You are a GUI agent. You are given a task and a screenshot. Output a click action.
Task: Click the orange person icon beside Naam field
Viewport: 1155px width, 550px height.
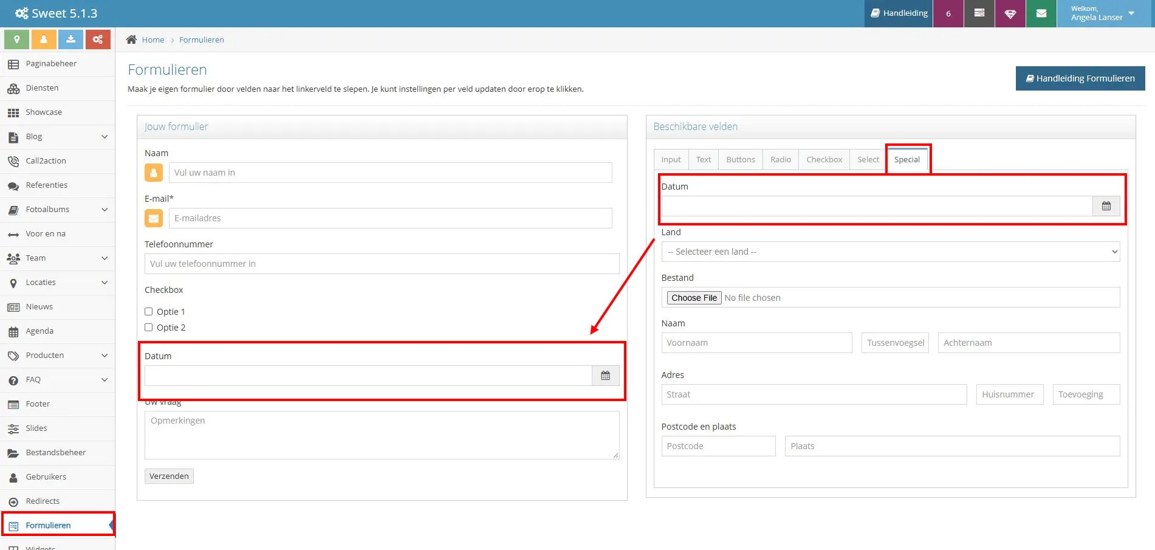click(154, 173)
